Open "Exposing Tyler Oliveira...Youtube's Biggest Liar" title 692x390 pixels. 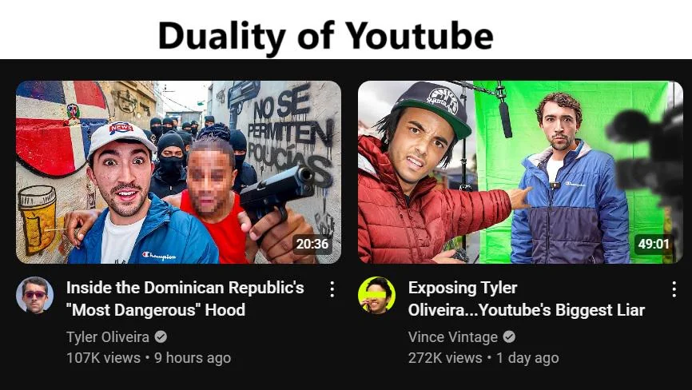tap(527, 299)
